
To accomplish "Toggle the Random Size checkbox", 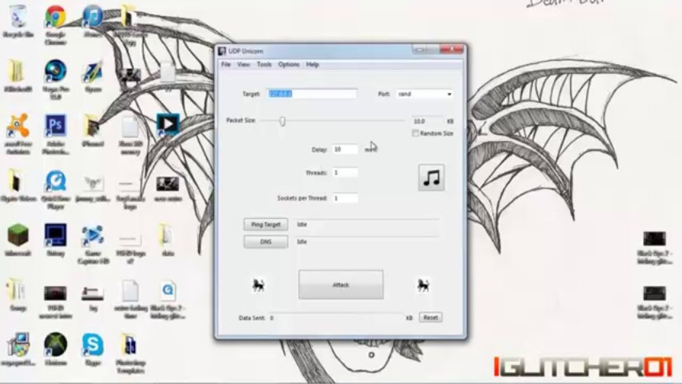I will 415,133.
